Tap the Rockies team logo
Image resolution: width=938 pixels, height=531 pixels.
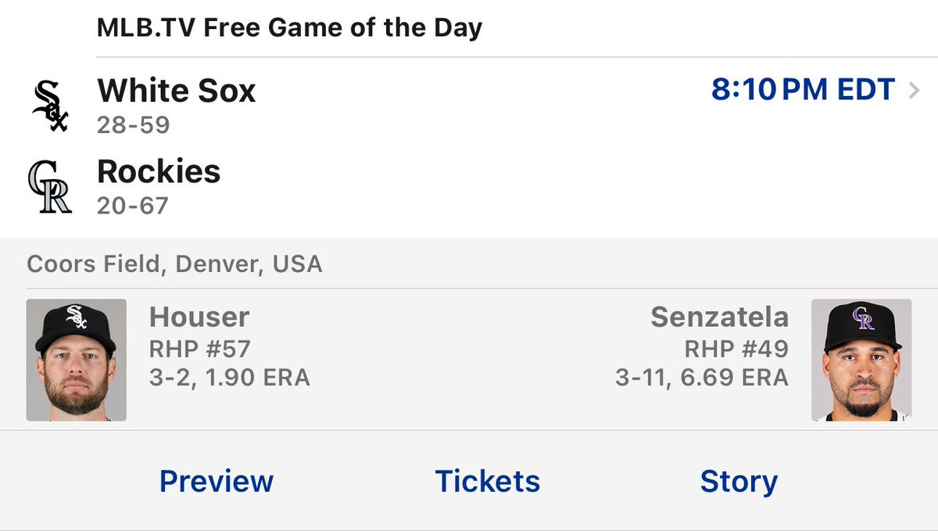coord(50,187)
